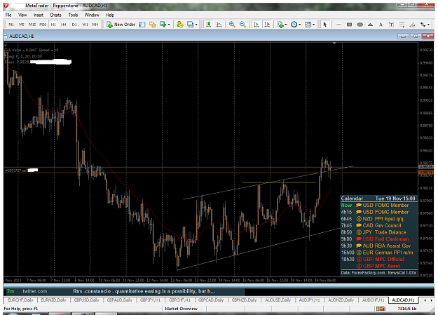Click the USD Fed Chairman calendar event
This screenshot has height=315, width=438.
pyautogui.click(x=378, y=239)
